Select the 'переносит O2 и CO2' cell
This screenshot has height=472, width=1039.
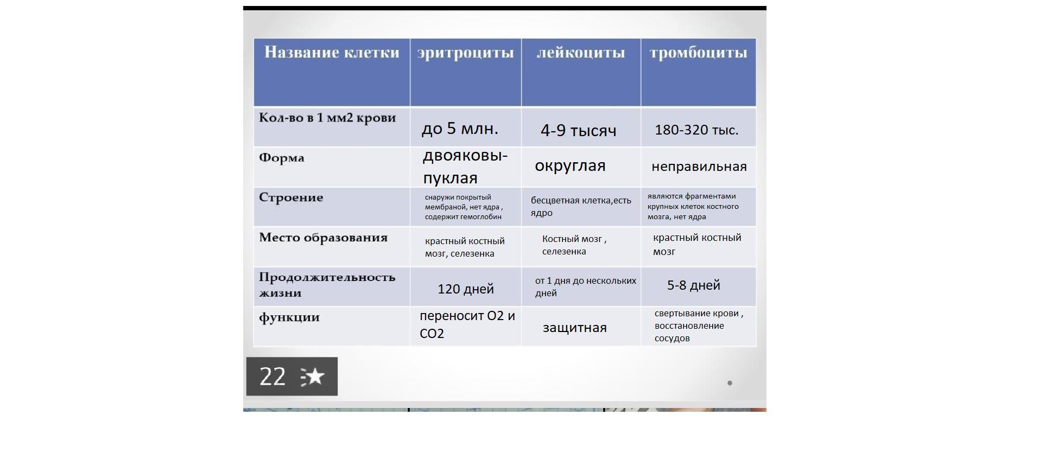coord(467,324)
